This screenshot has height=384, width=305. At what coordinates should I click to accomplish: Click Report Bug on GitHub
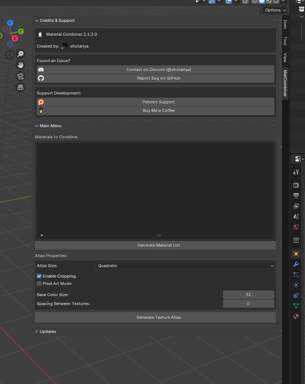tap(159, 78)
